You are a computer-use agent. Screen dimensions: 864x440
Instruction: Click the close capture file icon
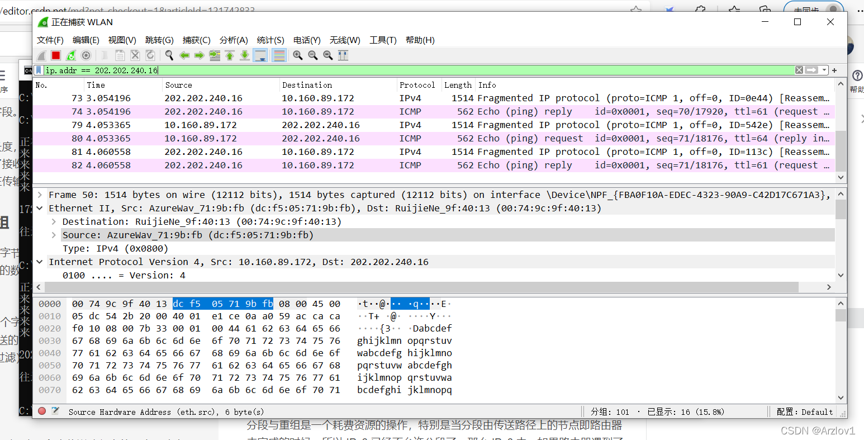[x=135, y=55]
